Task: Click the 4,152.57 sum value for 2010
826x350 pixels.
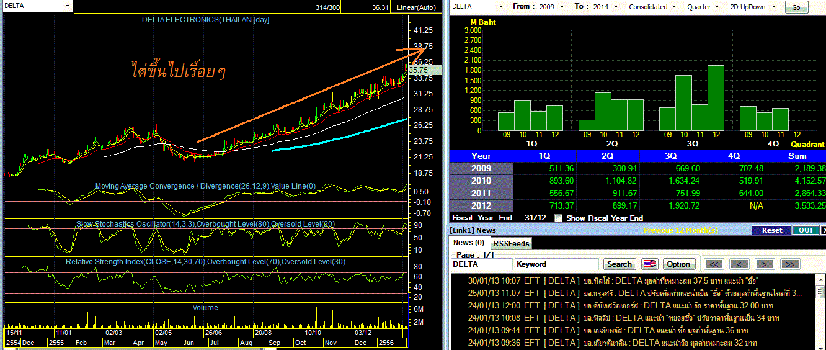Action: click(x=797, y=181)
